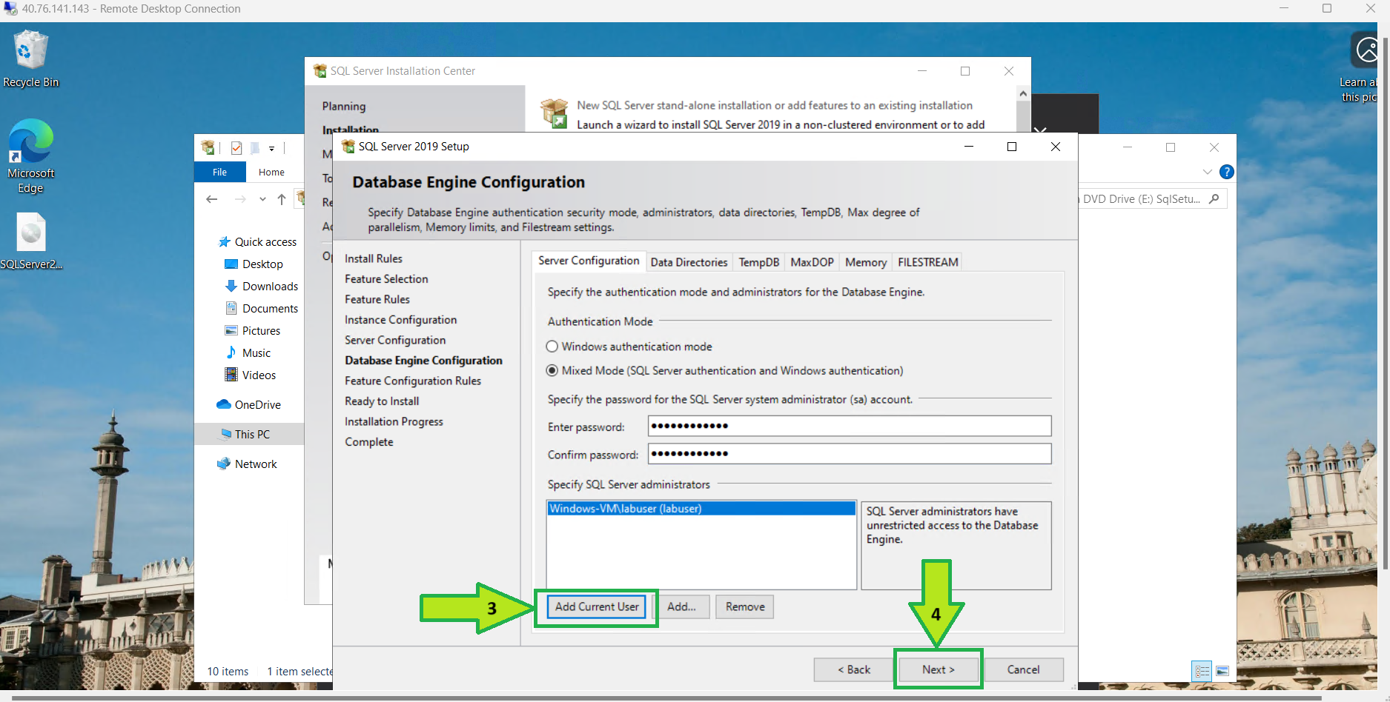Screen dimensions: 1390x702
Task: Switch to the Data Directories tab
Action: tap(689, 262)
